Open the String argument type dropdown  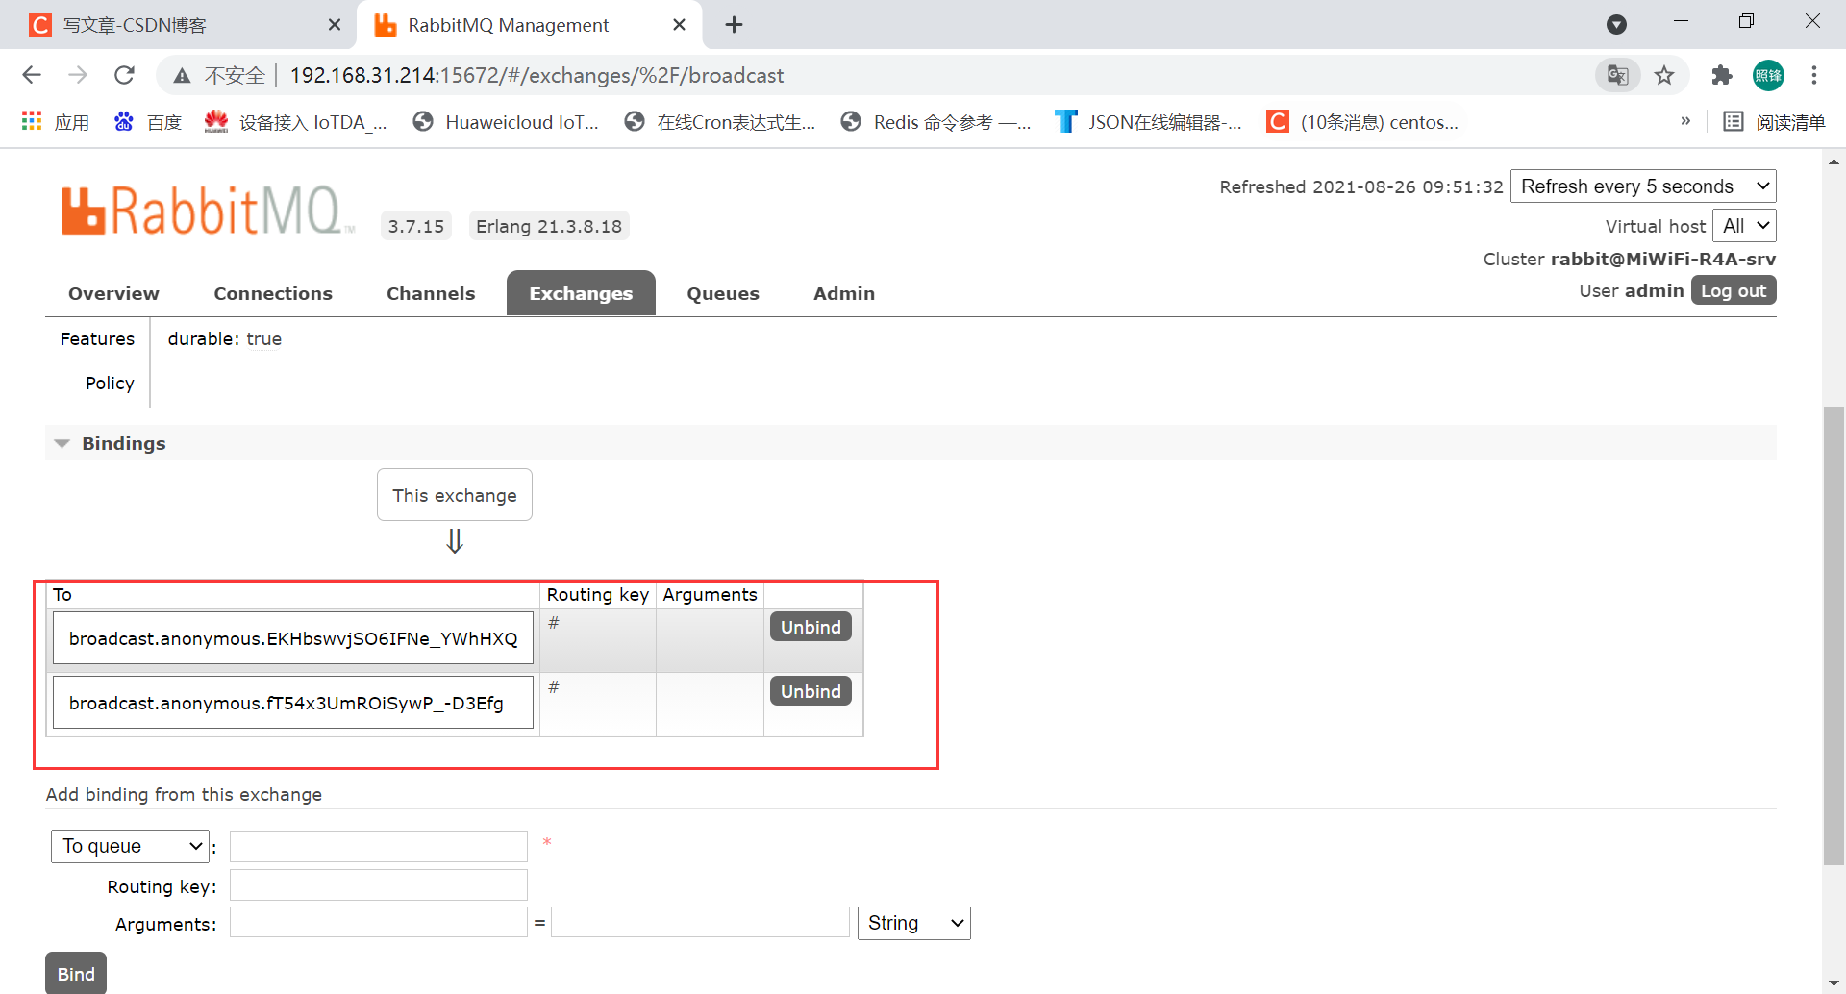click(913, 923)
